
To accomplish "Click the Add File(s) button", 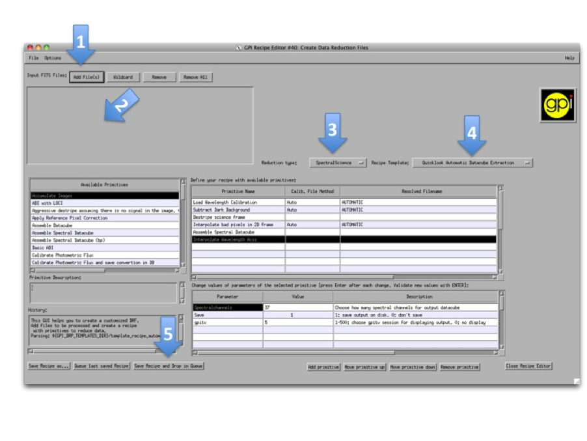I will click(x=86, y=77).
